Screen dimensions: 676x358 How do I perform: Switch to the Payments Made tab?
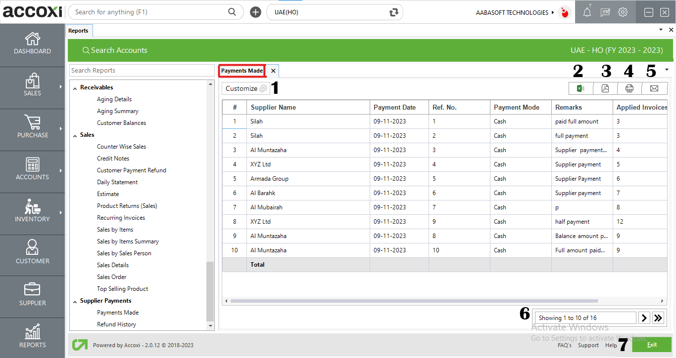pos(242,71)
